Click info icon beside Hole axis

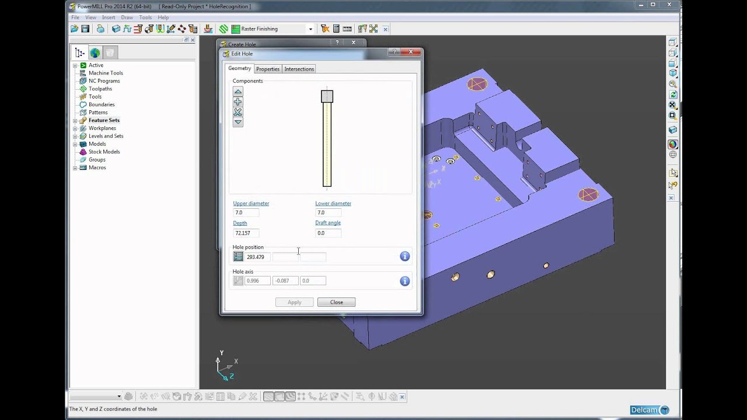click(x=404, y=281)
